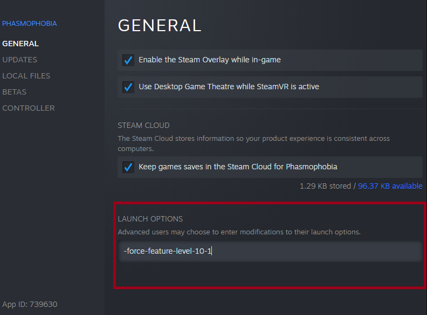Screen dimensions: 427x315
Task: Select the General tab in sidebar
Action: (20, 44)
